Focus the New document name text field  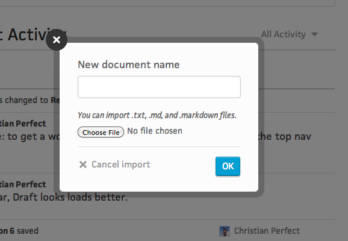tap(159, 87)
